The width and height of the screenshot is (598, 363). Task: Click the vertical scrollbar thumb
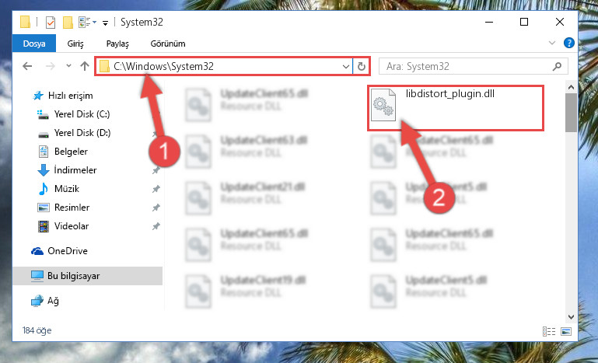tap(571, 113)
